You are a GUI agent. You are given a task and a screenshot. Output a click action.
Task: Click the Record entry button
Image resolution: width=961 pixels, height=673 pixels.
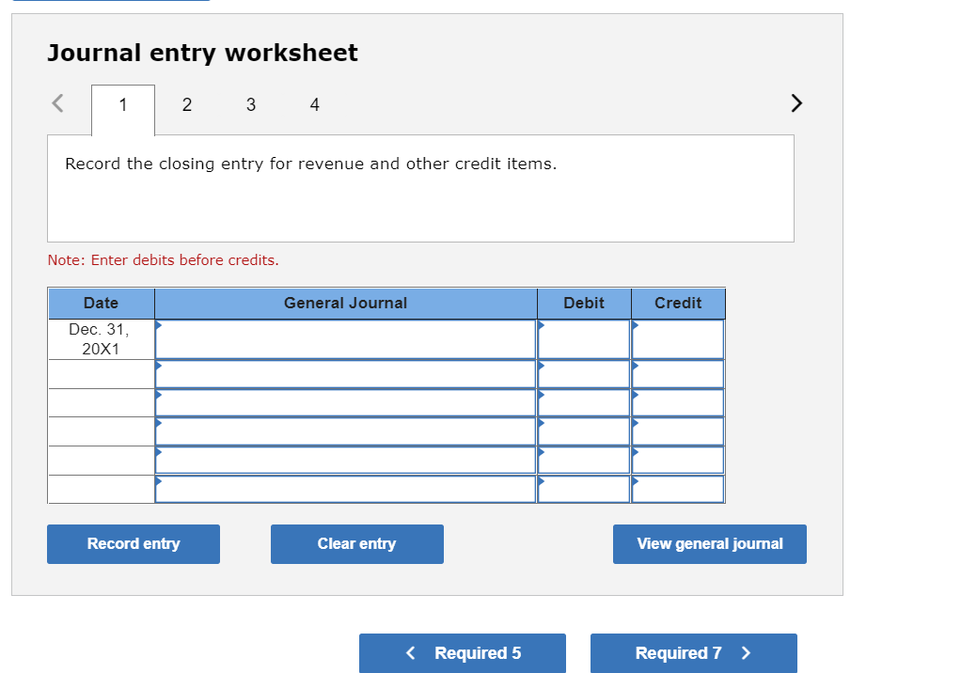click(133, 543)
